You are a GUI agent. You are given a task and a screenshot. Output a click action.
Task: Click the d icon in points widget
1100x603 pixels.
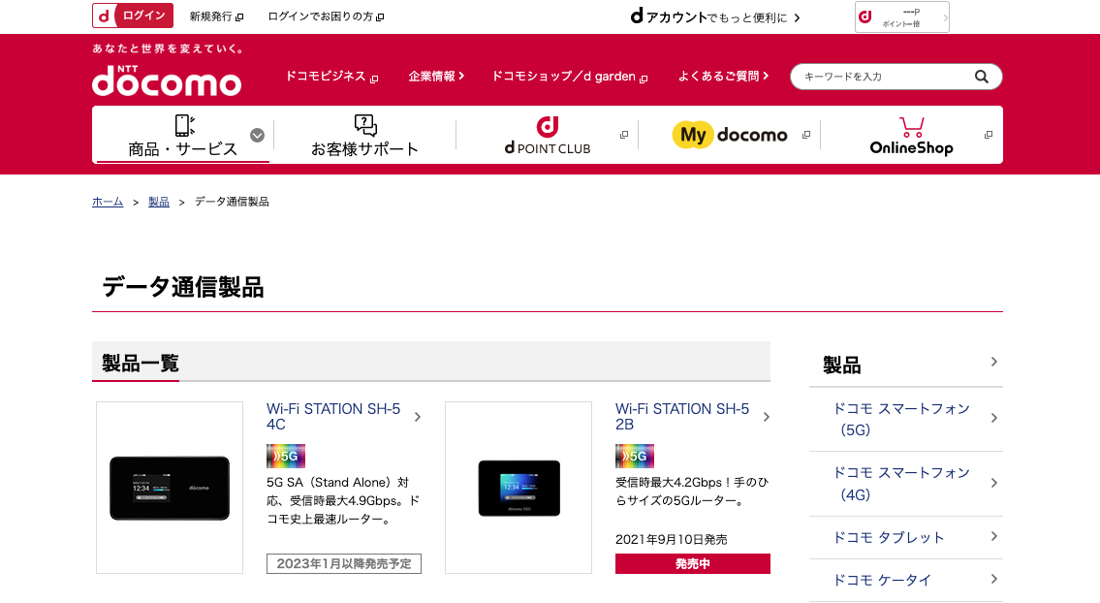[x=865, y=16]
